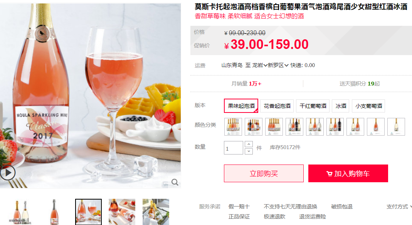Click the quantity input field
This screenshot has height=225, width=412.
[x=233, y=148]
